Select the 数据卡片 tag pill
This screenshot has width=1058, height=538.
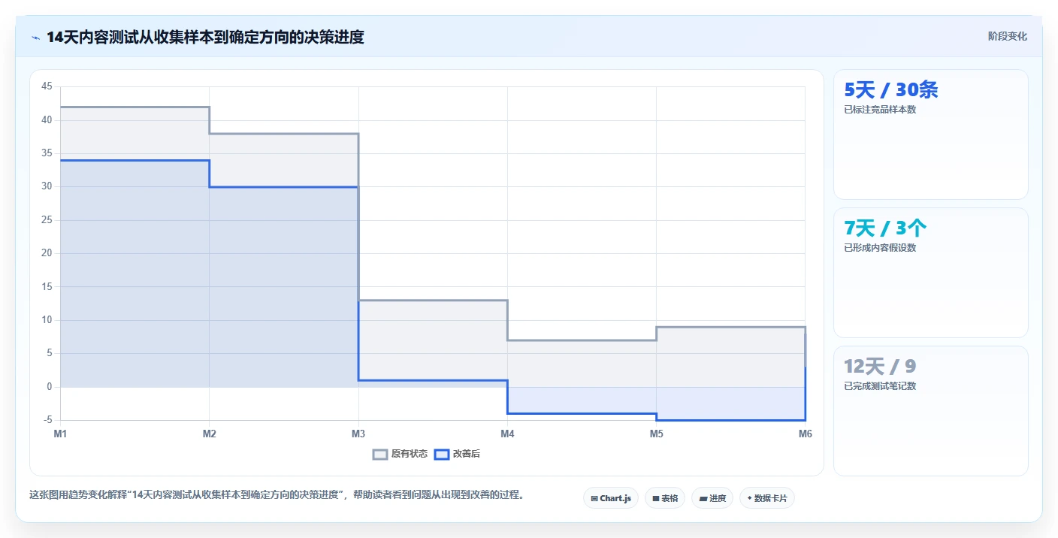[x=767, y=498]
